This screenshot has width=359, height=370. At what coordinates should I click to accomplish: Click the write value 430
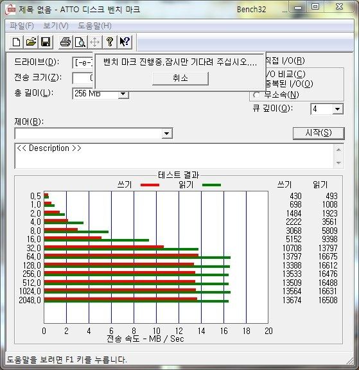click(x=295, y=196)
